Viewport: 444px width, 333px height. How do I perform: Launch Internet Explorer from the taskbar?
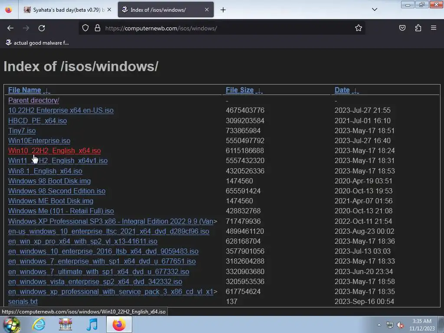[39, 324]
